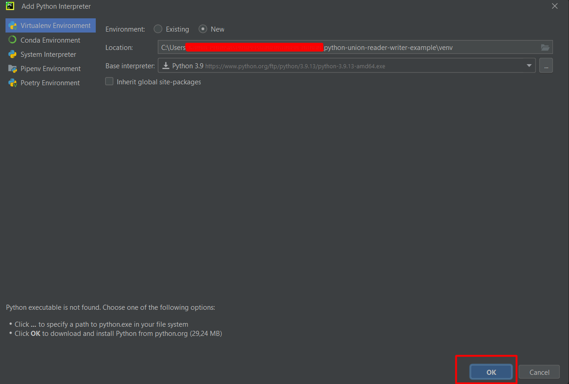Select the Existing environment radio button
Screen dimensions: 569x384
(158, 29)
